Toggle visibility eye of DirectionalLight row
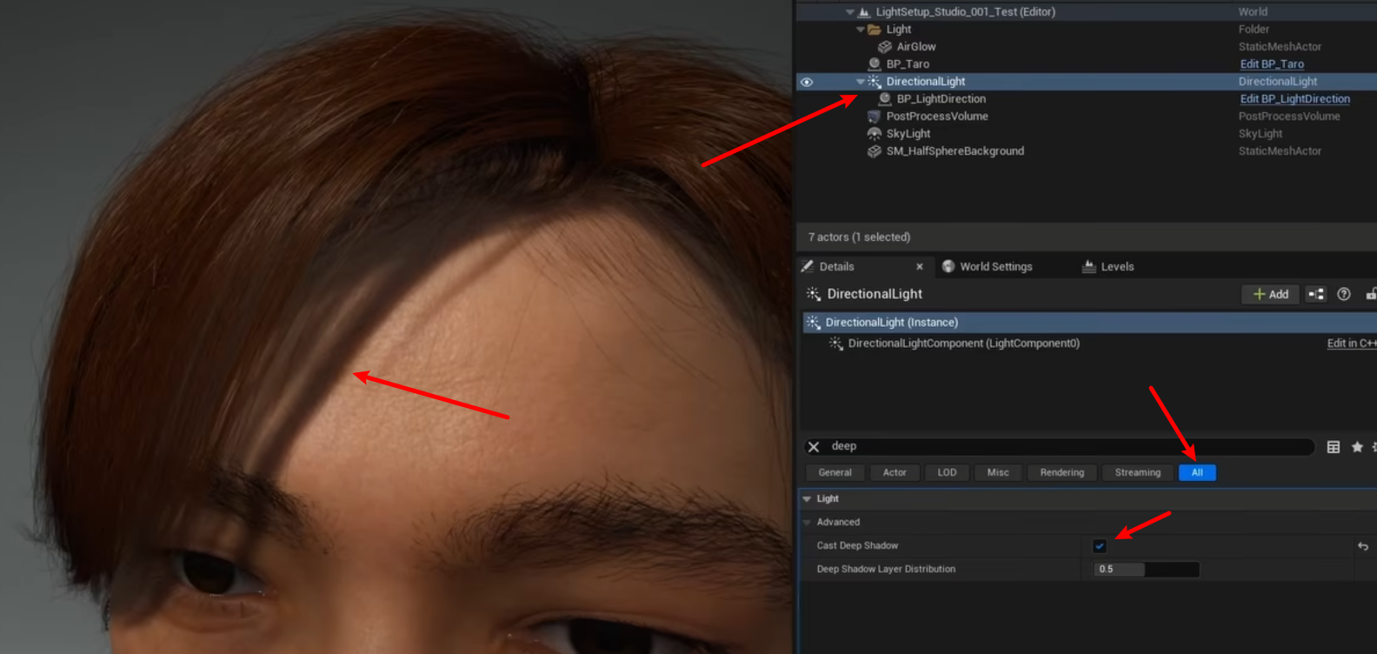1377x654 pixels. coord(807,82)
